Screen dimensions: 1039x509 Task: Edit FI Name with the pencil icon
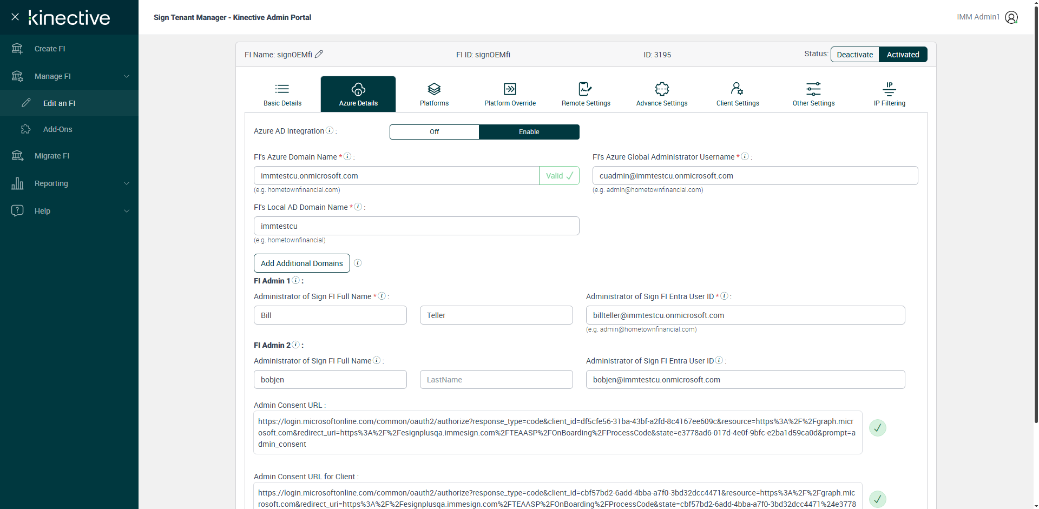coord(319,54)
